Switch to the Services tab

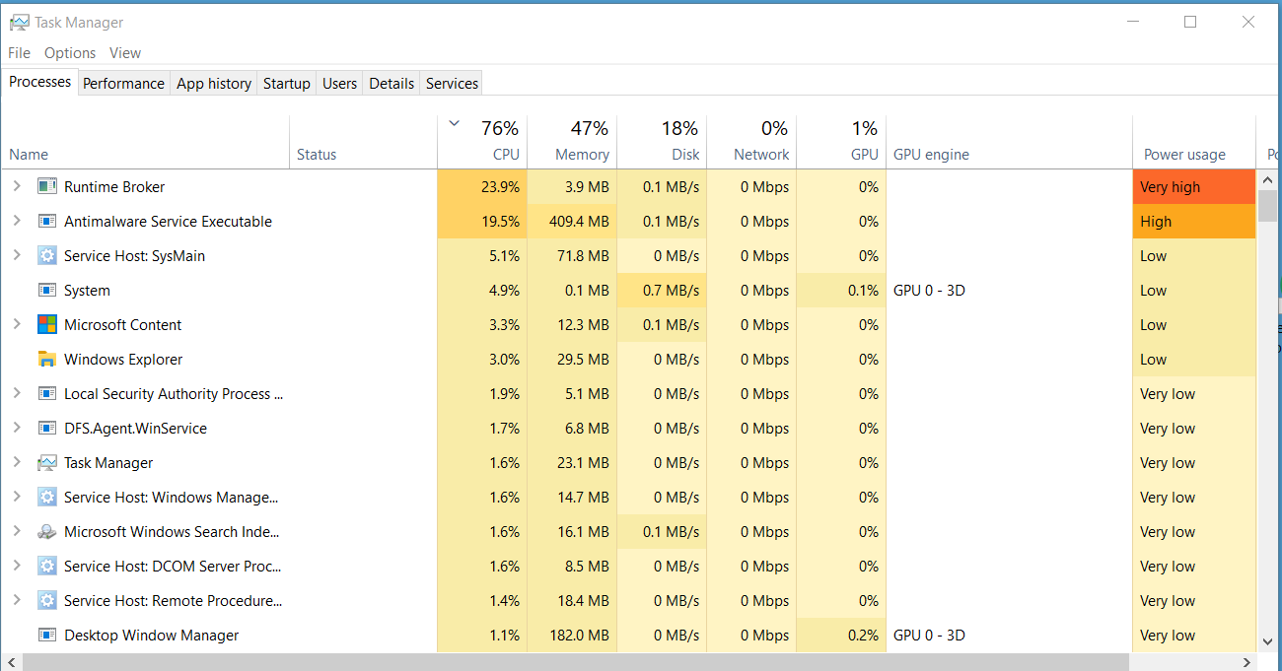(x=453, y=84)
